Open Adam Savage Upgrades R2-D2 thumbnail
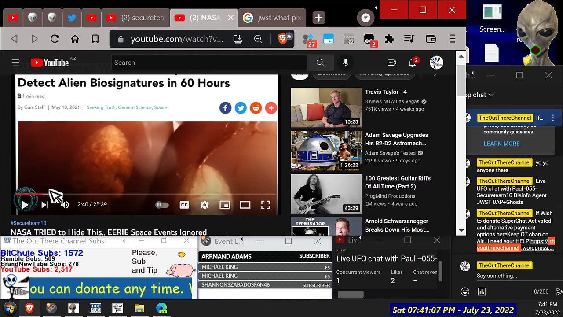This screenshot has height=317, width=563. point(326,151)
